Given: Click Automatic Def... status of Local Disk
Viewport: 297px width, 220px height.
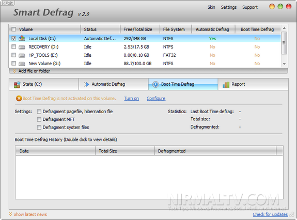Looking at the screenshot, I should [x=100, y=39].
